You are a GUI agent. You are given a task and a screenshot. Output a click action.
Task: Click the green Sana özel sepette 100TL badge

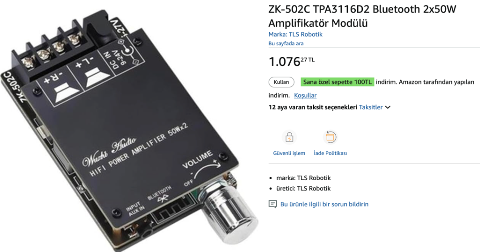point(337,82)
